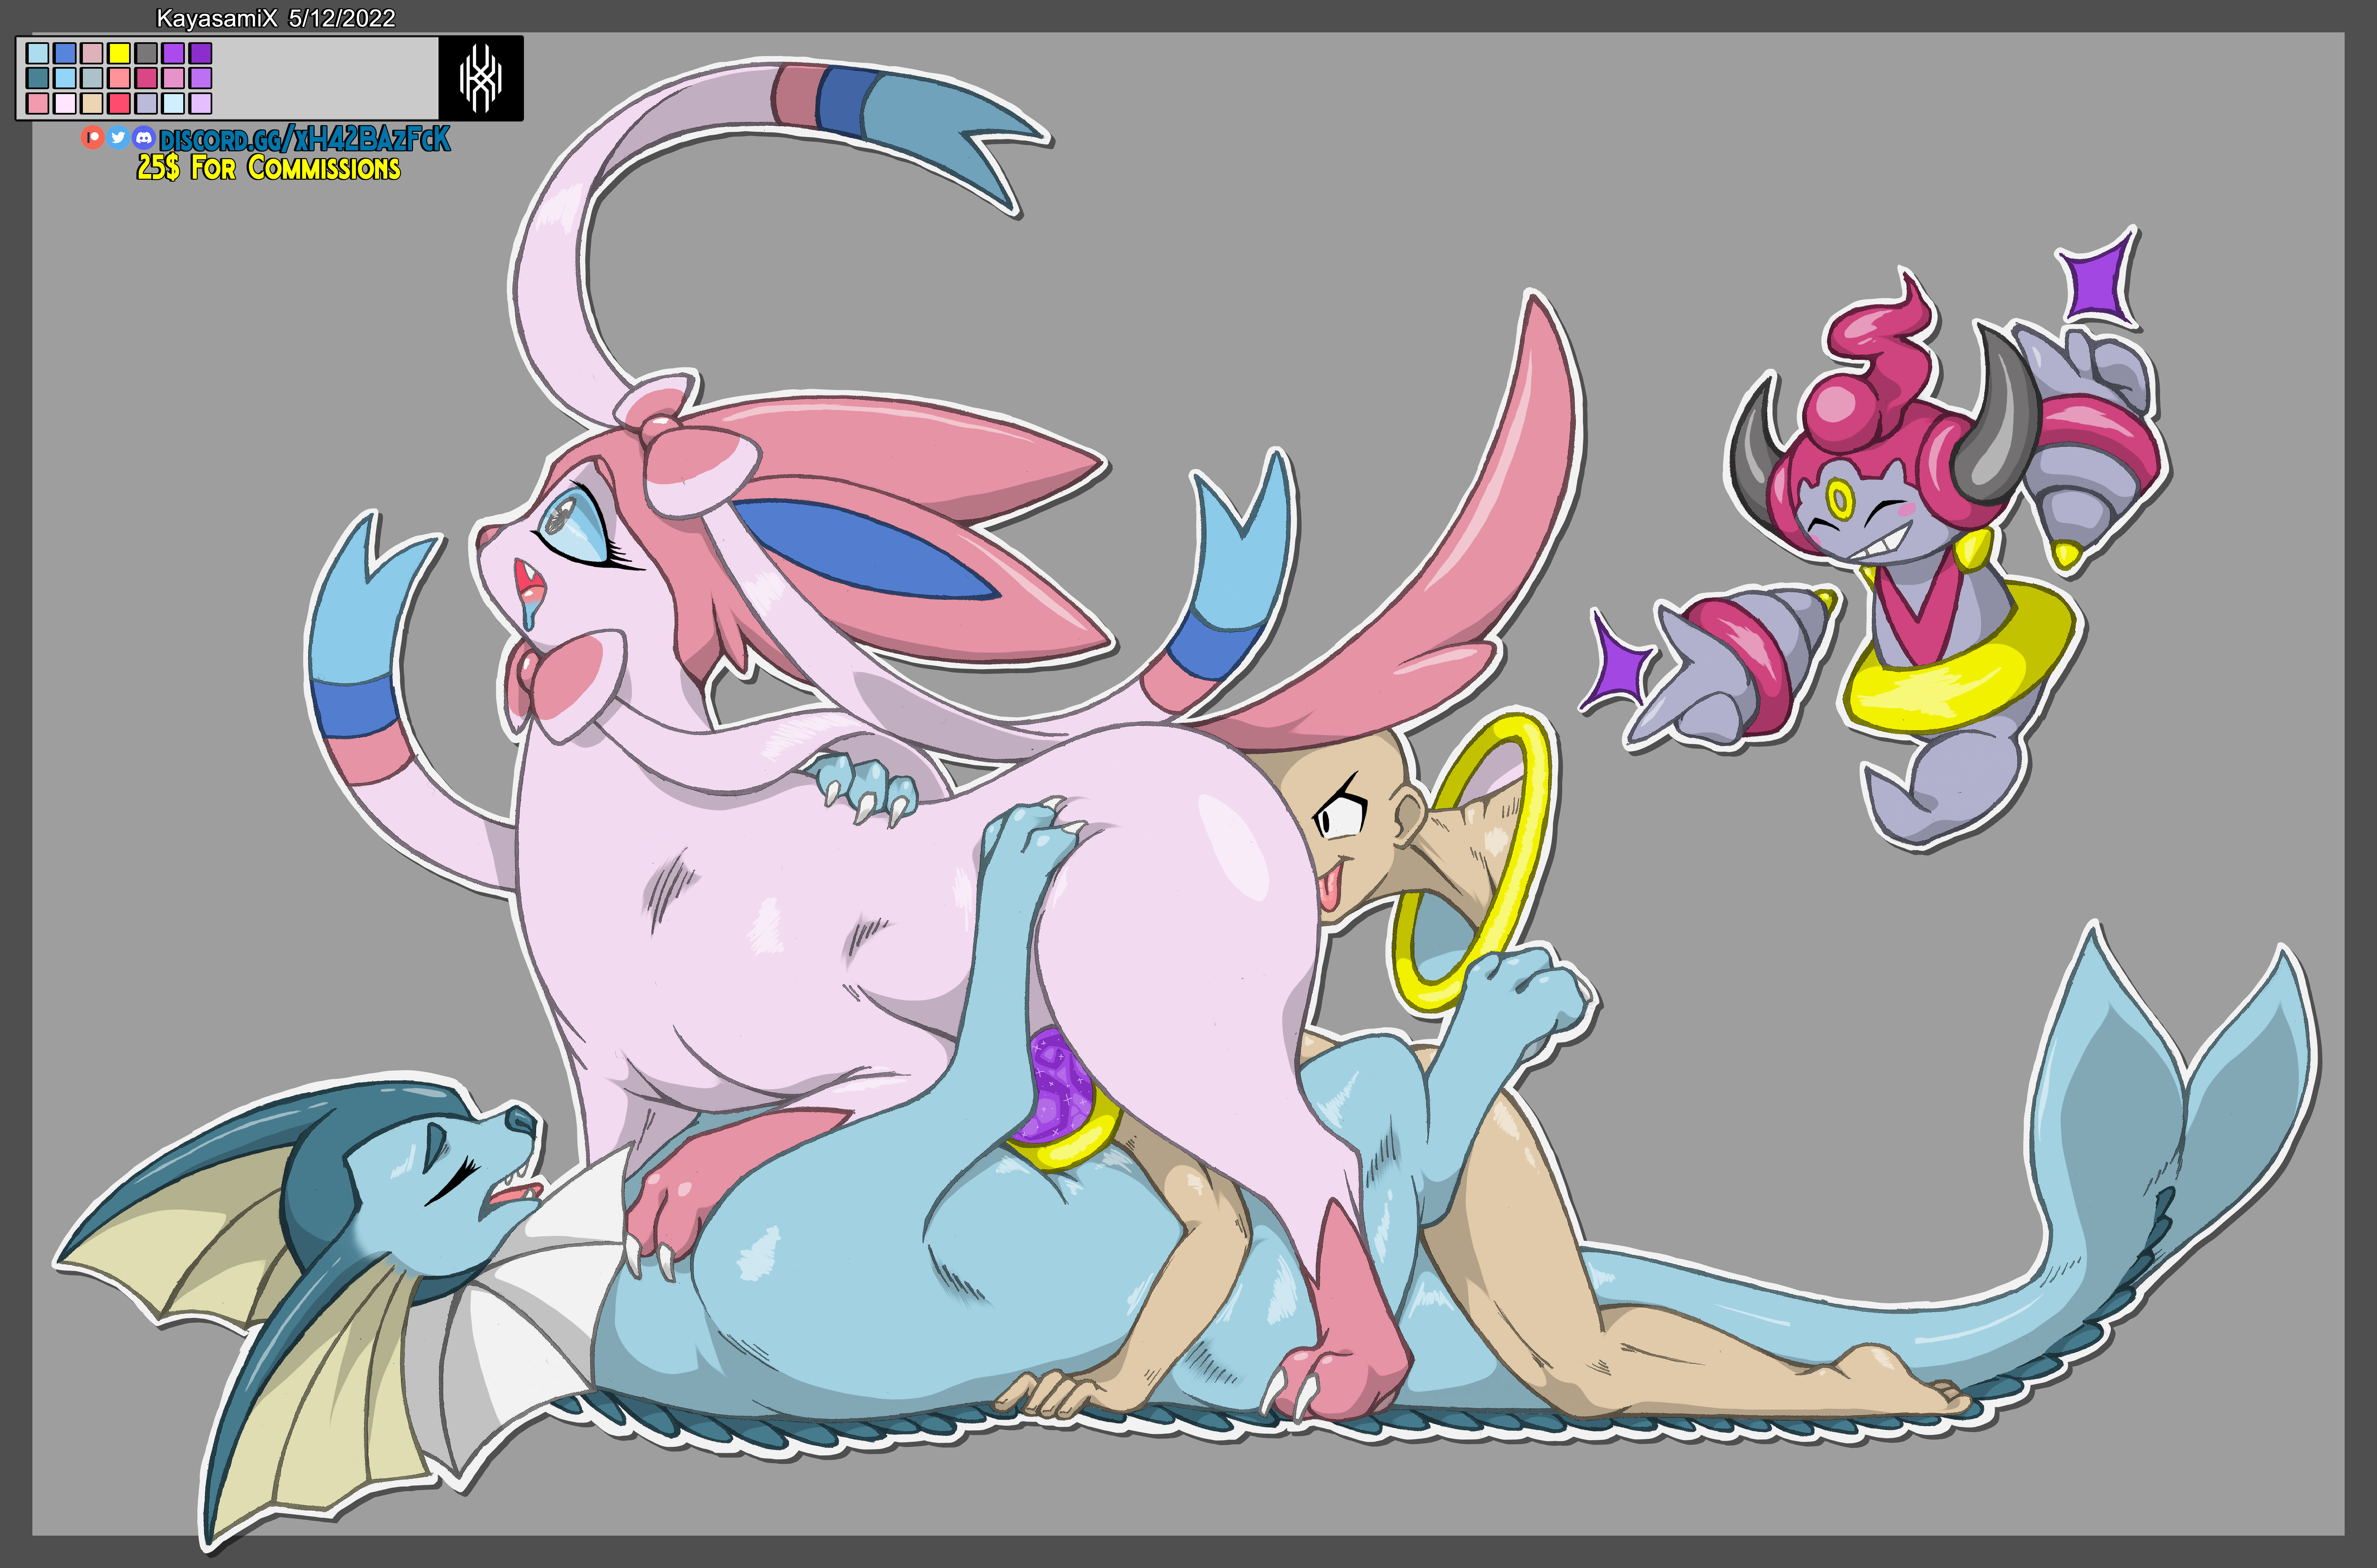
Task: Select the dark teal swatch
Action: tap(38, 78)
